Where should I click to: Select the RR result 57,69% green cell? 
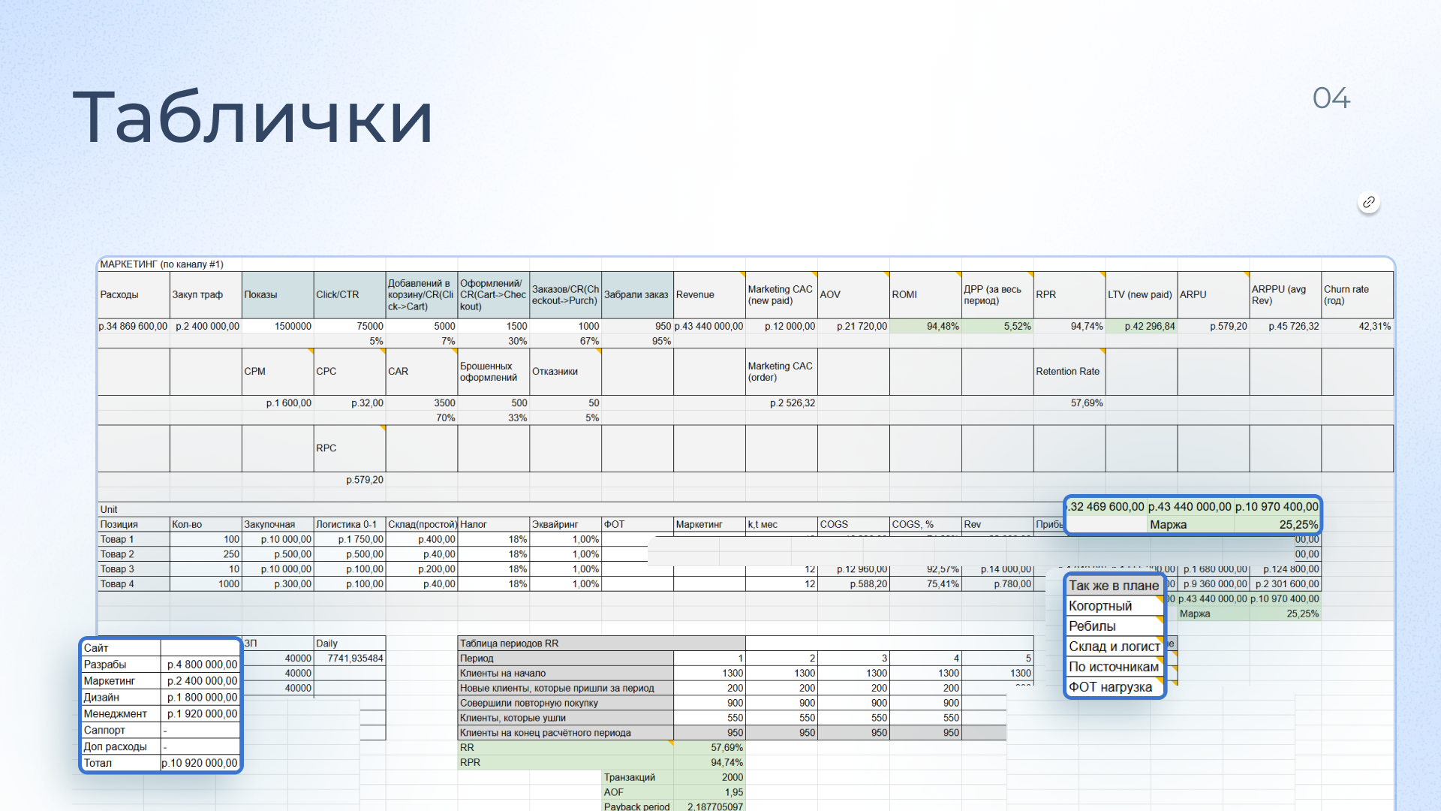(x=709, y=748)
